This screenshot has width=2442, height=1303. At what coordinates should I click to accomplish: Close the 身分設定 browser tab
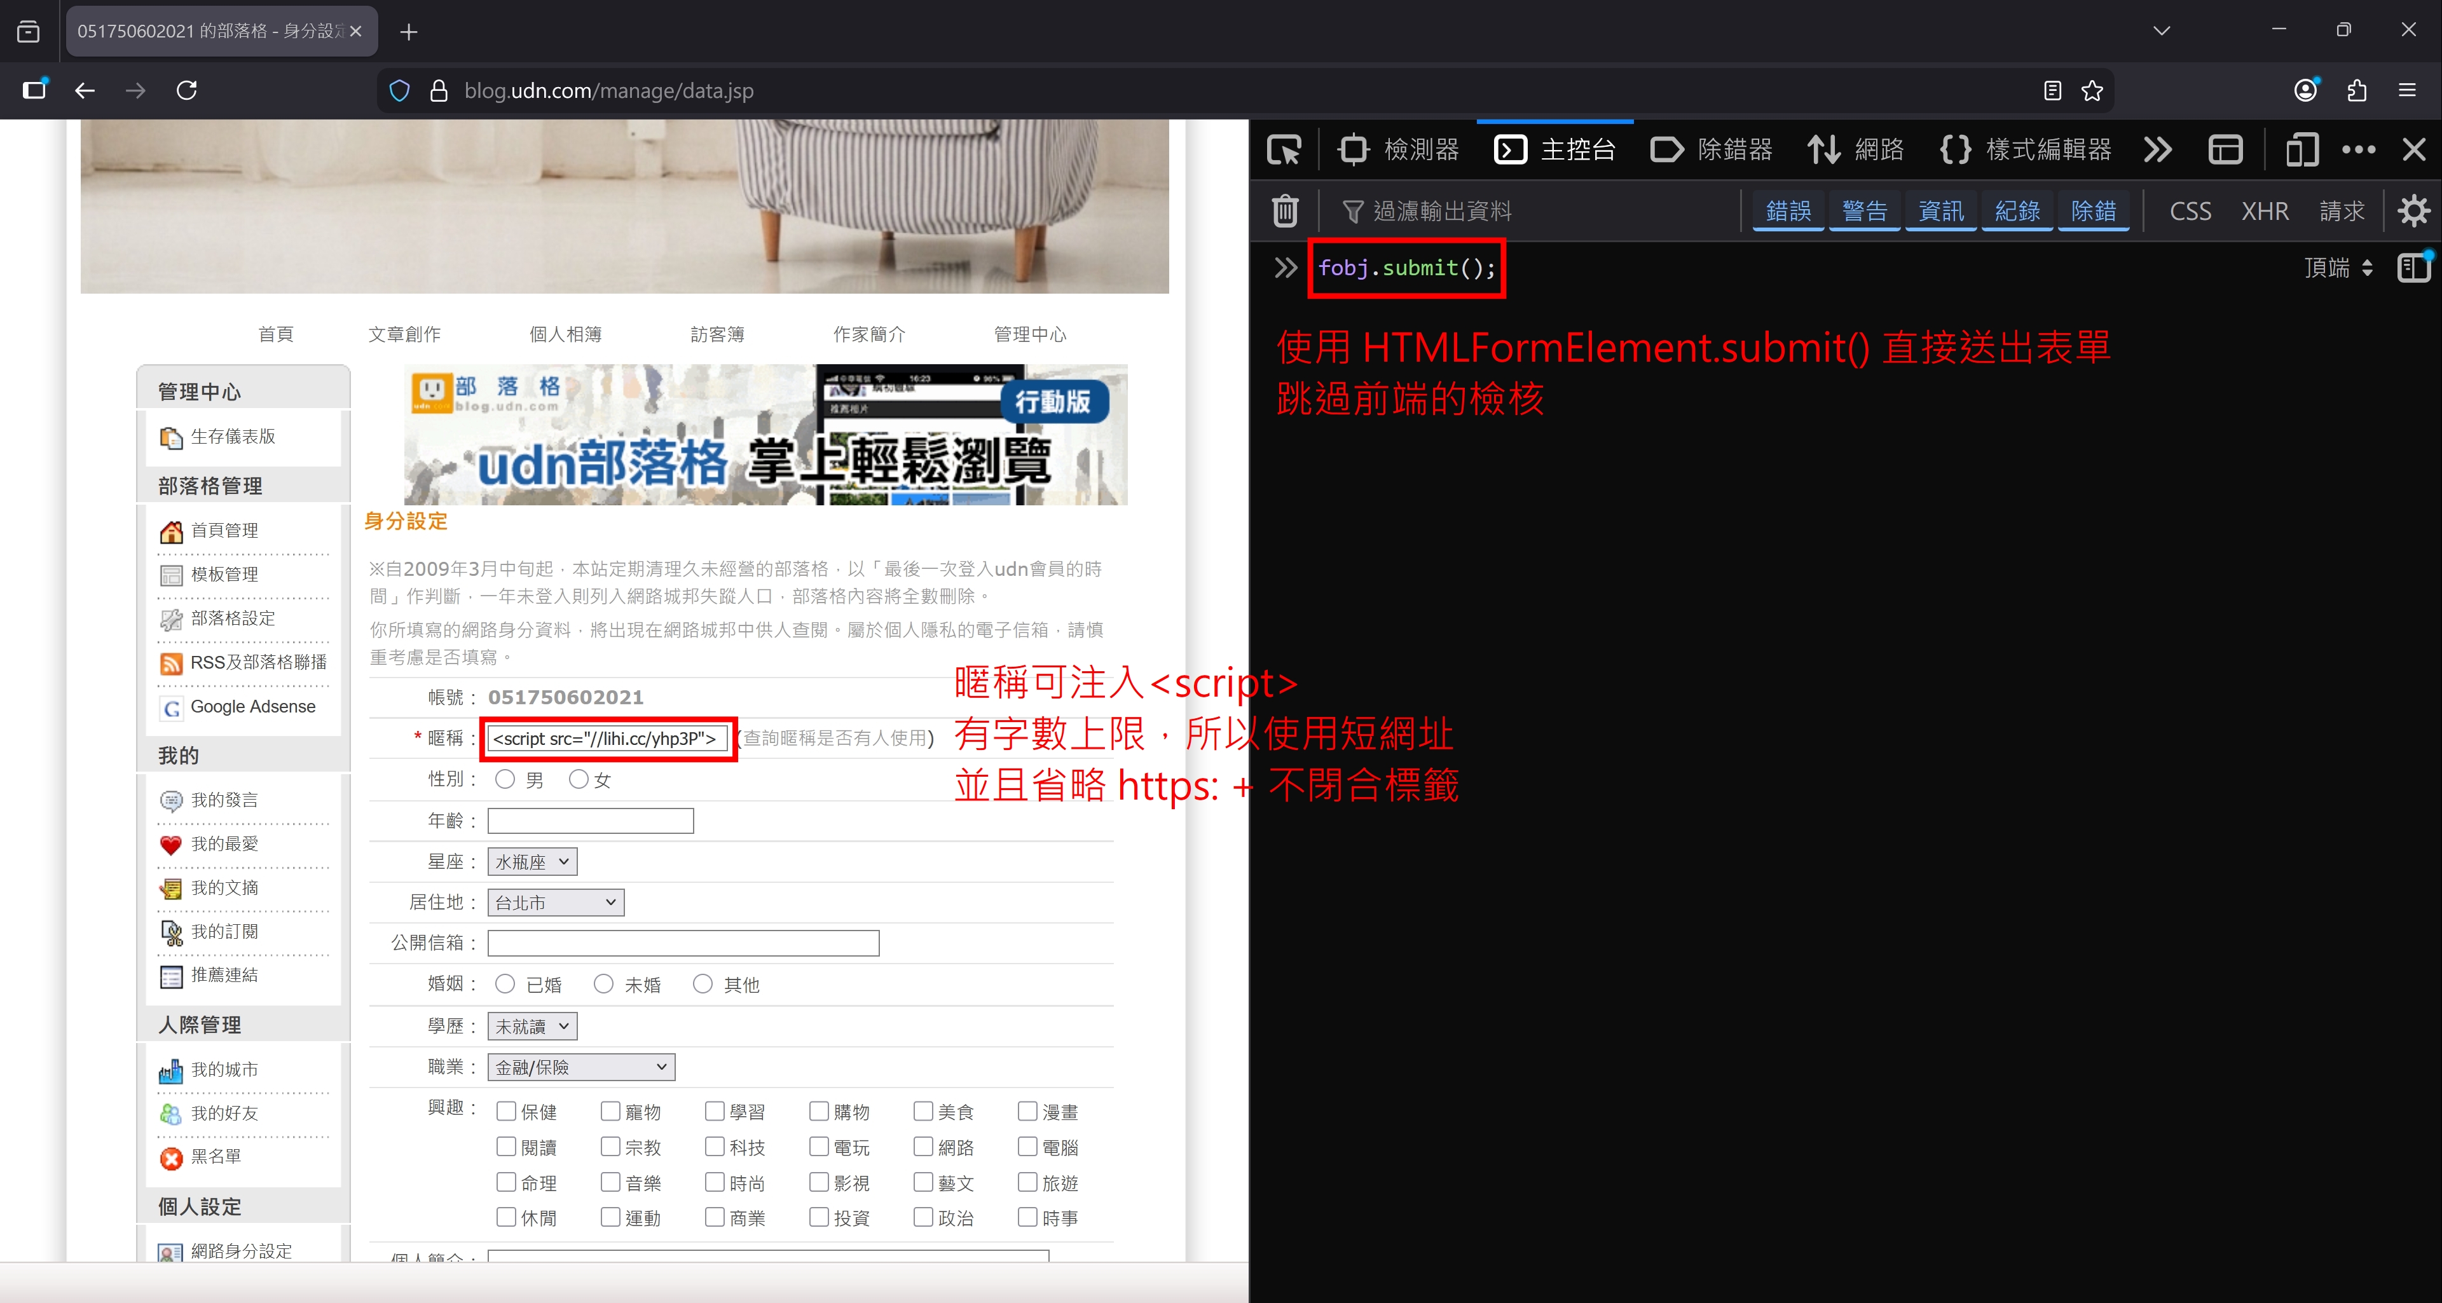[355, 31]
